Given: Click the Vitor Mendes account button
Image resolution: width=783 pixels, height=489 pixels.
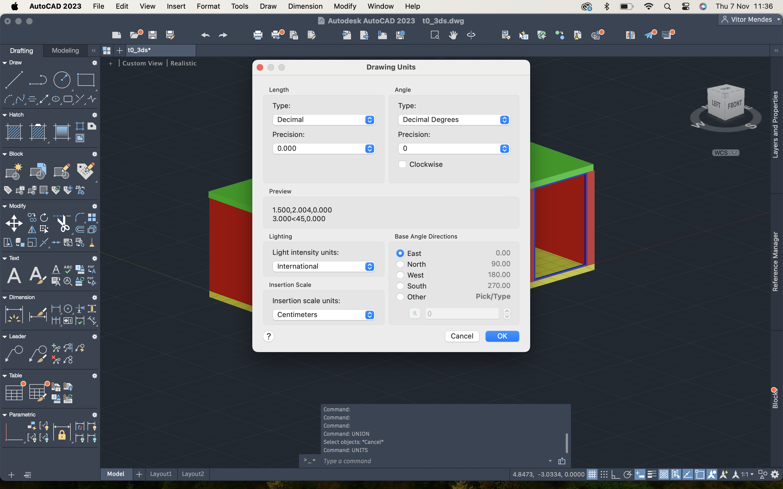Looking at the screenshot, I should pos(751,19).
